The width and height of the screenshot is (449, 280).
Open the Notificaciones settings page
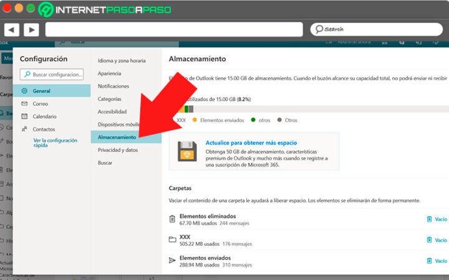pyautogui.click(x=113, y=86)
